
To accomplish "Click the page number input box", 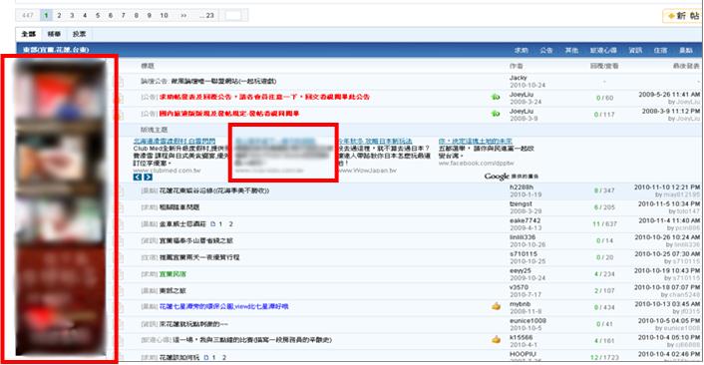I will click(x=232, y=15).
